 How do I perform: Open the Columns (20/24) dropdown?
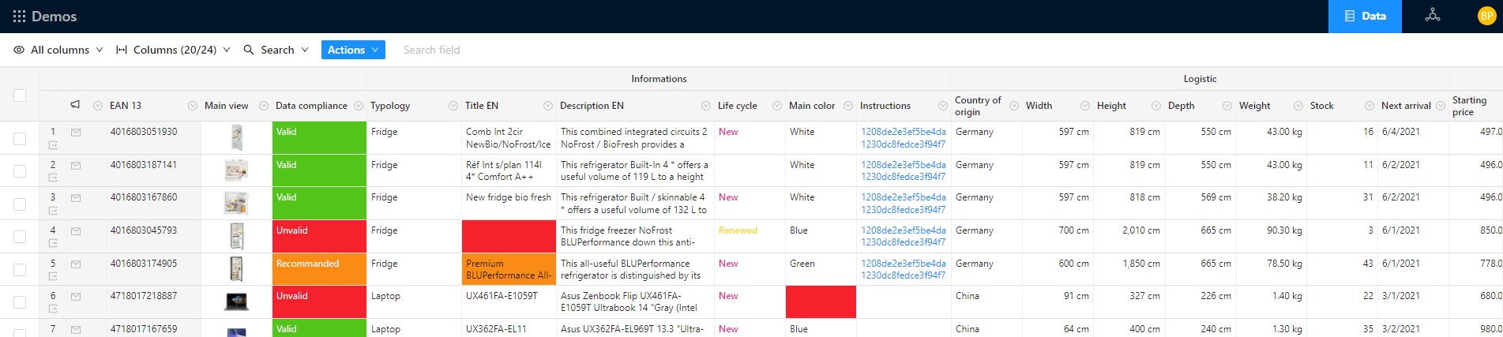click(173, 50)
